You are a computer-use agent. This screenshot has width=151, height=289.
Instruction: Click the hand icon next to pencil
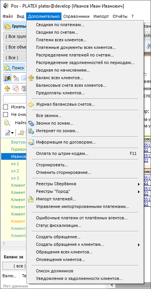pos(21,133)
